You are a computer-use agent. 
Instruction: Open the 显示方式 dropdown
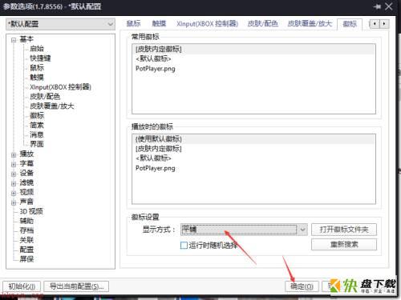(x=244, y=230)
